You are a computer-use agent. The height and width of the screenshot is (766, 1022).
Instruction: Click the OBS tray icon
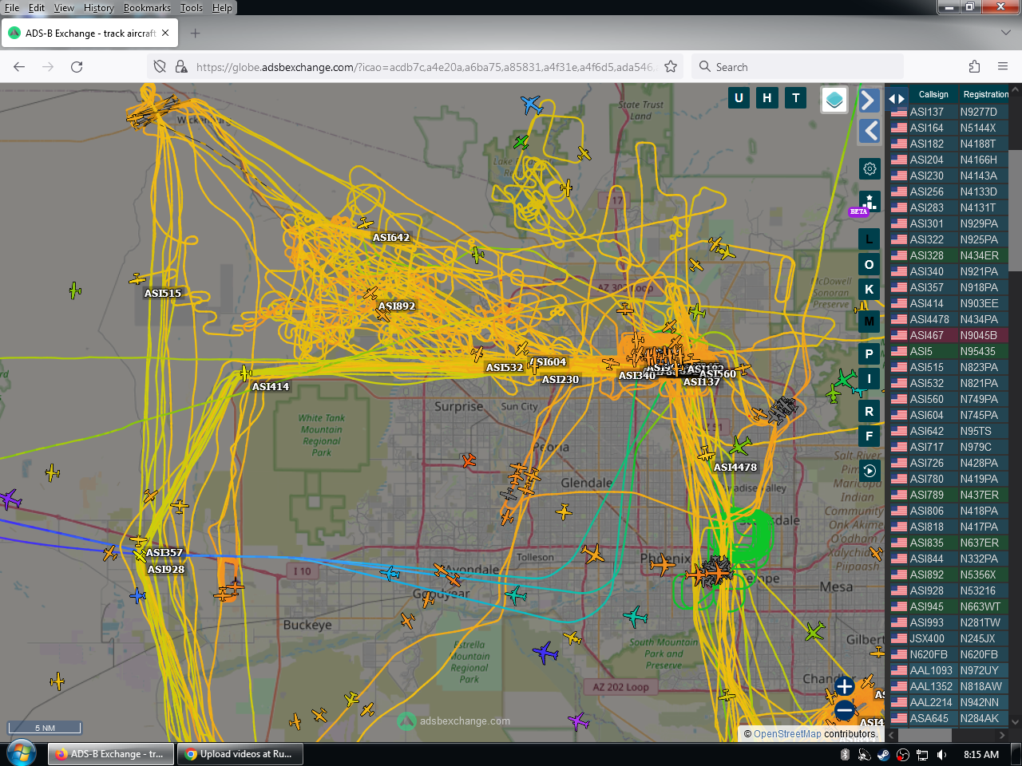[903, 754]
